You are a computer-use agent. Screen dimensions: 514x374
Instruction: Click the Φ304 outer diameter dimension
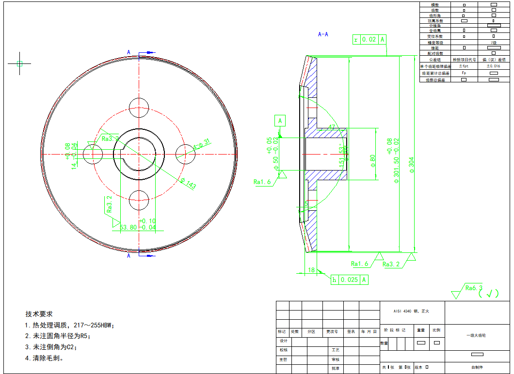click(412, 165)
